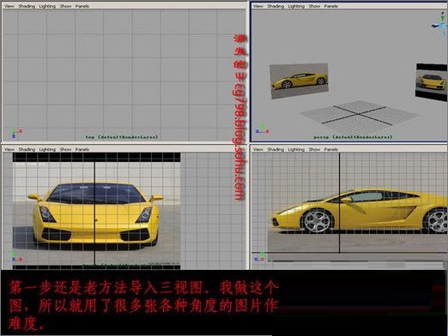Open View menu in perspective viewport
The height and width of the screenshot is (336, 448).
tap(258, 6)
